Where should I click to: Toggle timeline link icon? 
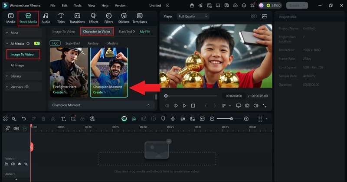coord(7,129)
